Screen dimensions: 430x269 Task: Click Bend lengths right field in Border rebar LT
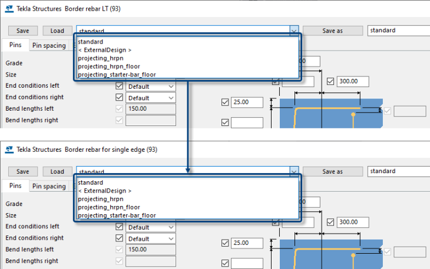click(x=151, y=120)
